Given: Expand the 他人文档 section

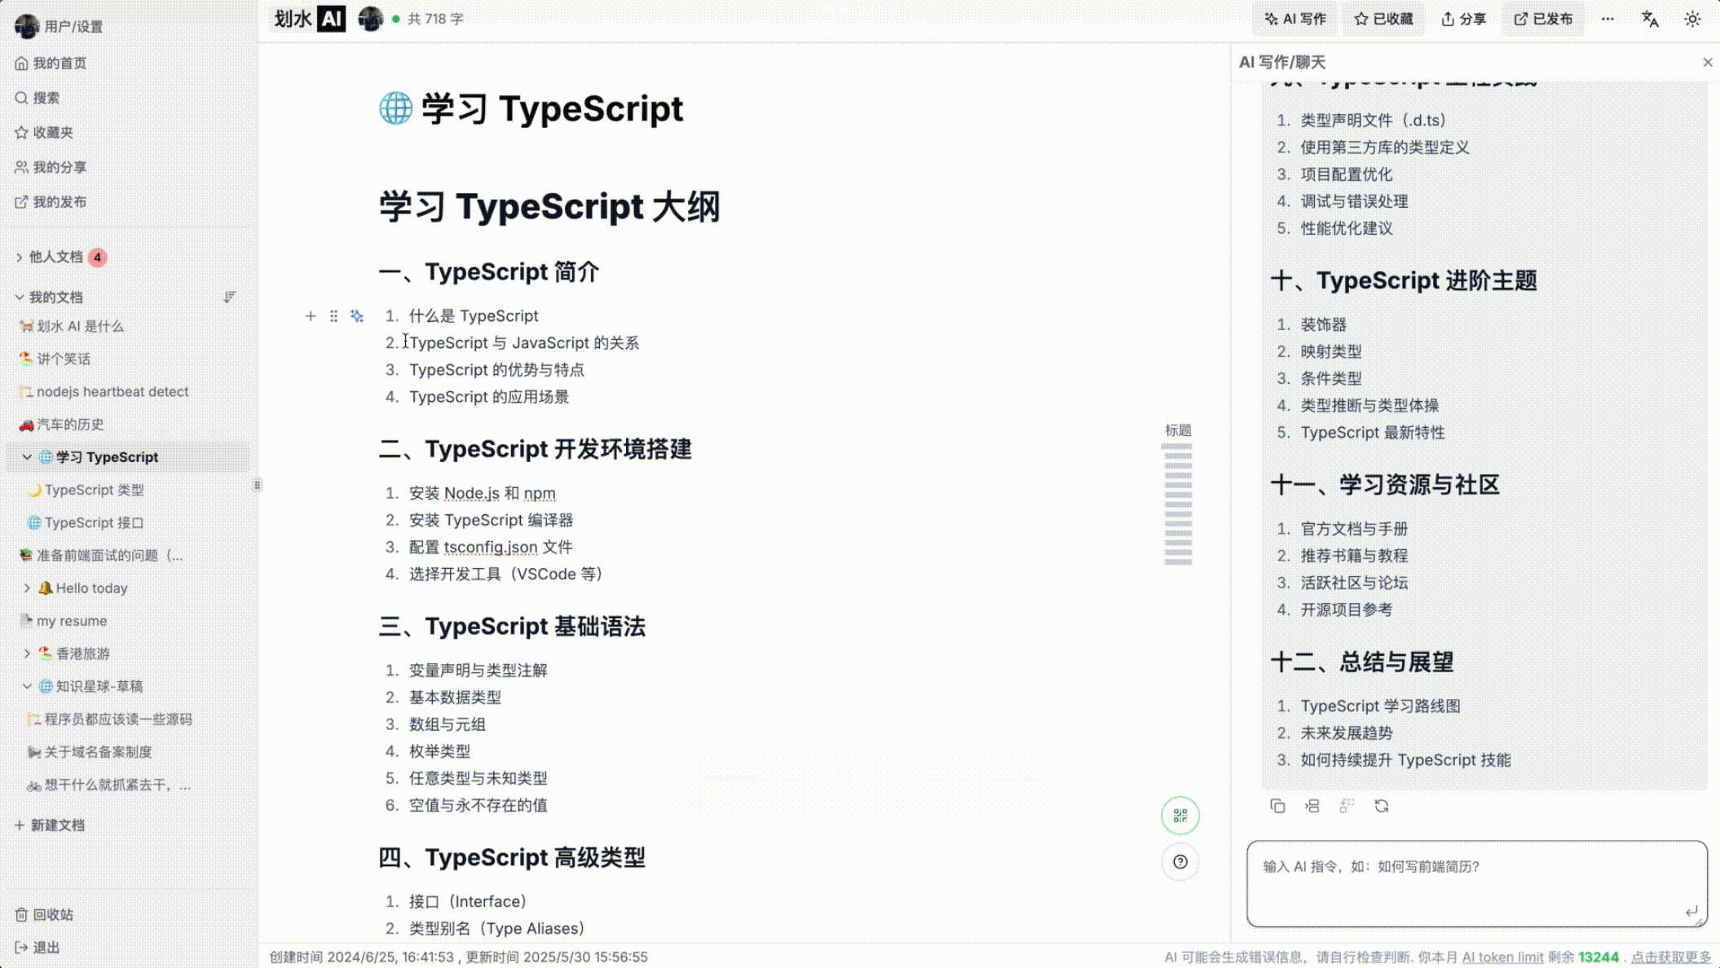Looking at the screenshot, I should click(20, 257).
